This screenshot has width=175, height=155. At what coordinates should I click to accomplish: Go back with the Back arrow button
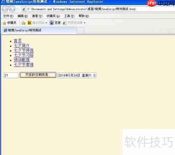click(5, 9)
